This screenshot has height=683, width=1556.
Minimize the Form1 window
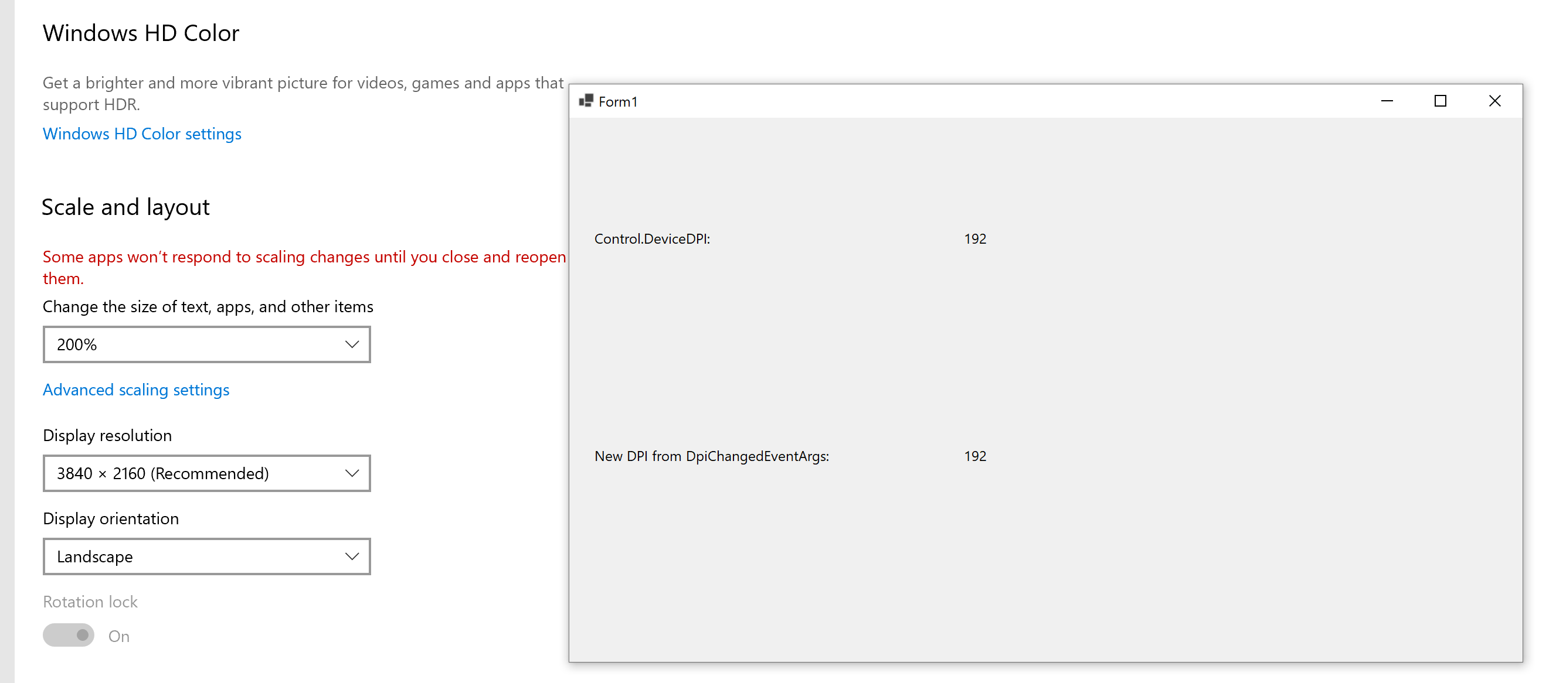coord(1387,101)
